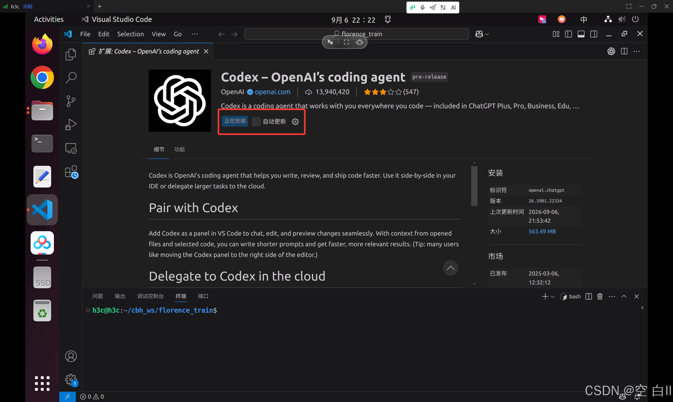Open Manage gear in activity bar
673x402 pixels.
[71, 380]
